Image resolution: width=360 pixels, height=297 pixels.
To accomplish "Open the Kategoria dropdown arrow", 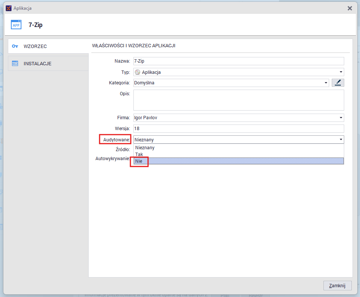I will (325, 83).
